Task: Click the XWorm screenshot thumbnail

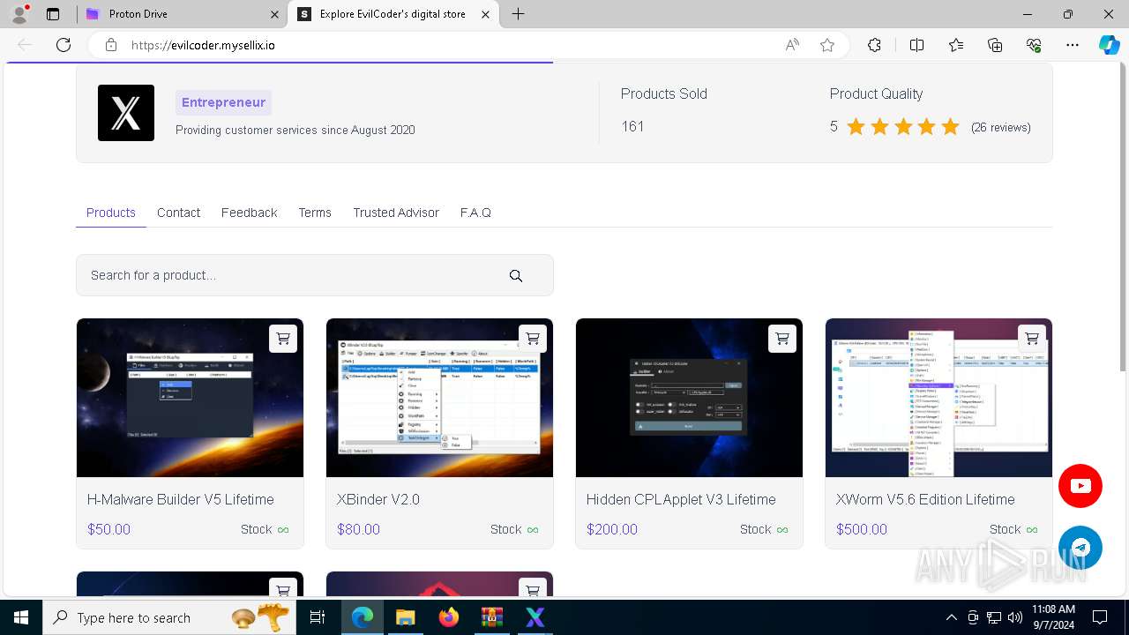Action: tap(938, 398)
